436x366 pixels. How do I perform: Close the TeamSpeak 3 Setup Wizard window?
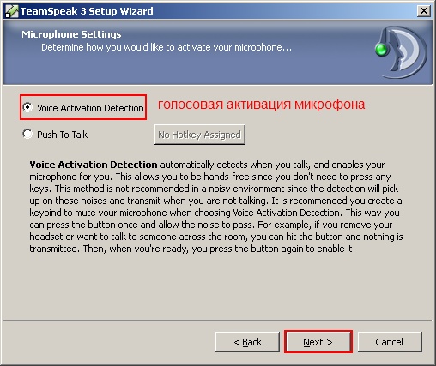(424, 11)
